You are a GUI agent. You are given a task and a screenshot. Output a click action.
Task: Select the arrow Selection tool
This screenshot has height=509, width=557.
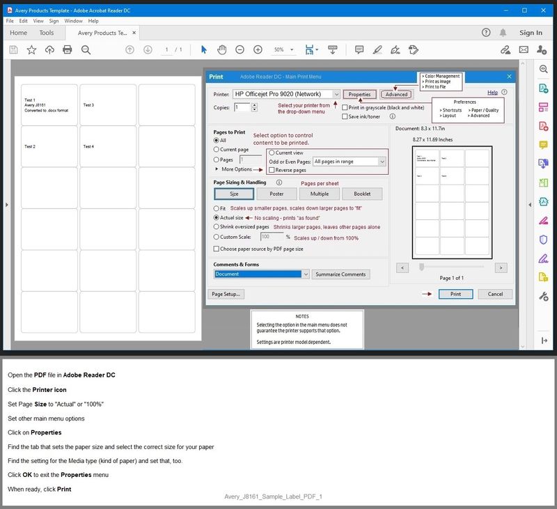(204, 50)
